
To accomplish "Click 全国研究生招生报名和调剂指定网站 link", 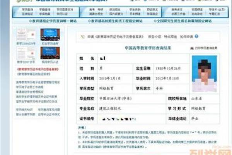I will point(183,21).
